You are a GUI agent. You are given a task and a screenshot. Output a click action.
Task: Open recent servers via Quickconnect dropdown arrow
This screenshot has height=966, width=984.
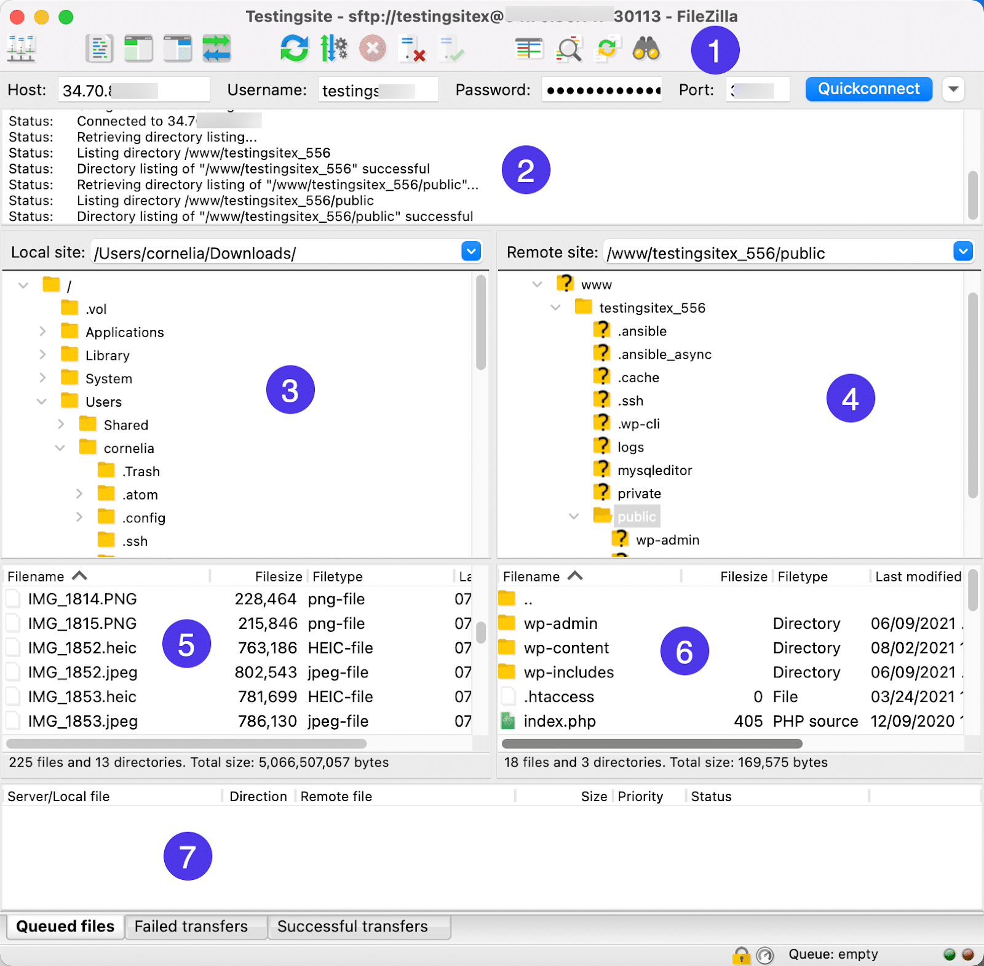click(953, 89)
